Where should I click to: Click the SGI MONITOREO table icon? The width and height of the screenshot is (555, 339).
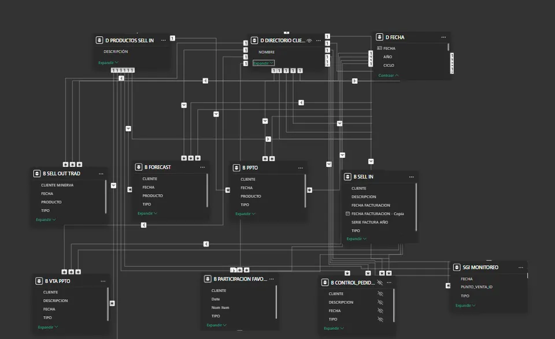(x=457, y=267)
